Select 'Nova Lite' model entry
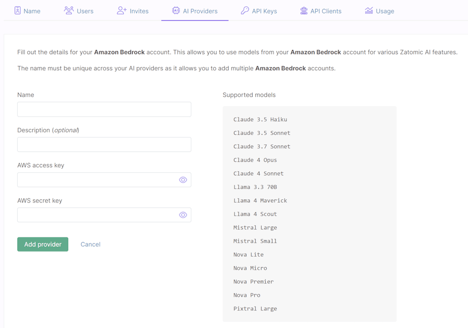 [x=249, y=255]
